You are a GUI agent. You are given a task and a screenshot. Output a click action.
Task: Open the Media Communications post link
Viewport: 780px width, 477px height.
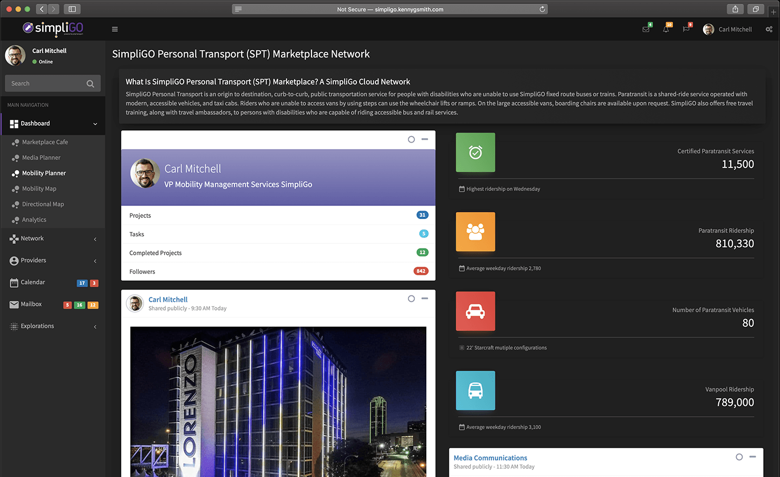pos(490,458)
